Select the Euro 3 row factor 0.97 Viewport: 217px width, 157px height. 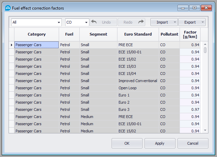(190, 109)
